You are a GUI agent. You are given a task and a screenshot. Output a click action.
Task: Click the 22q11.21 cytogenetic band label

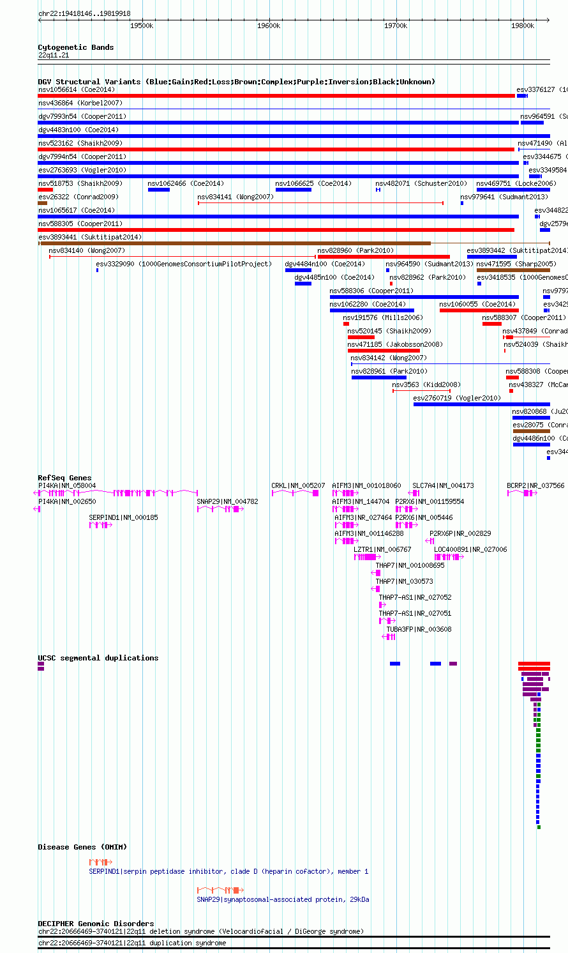pos(54,55)
